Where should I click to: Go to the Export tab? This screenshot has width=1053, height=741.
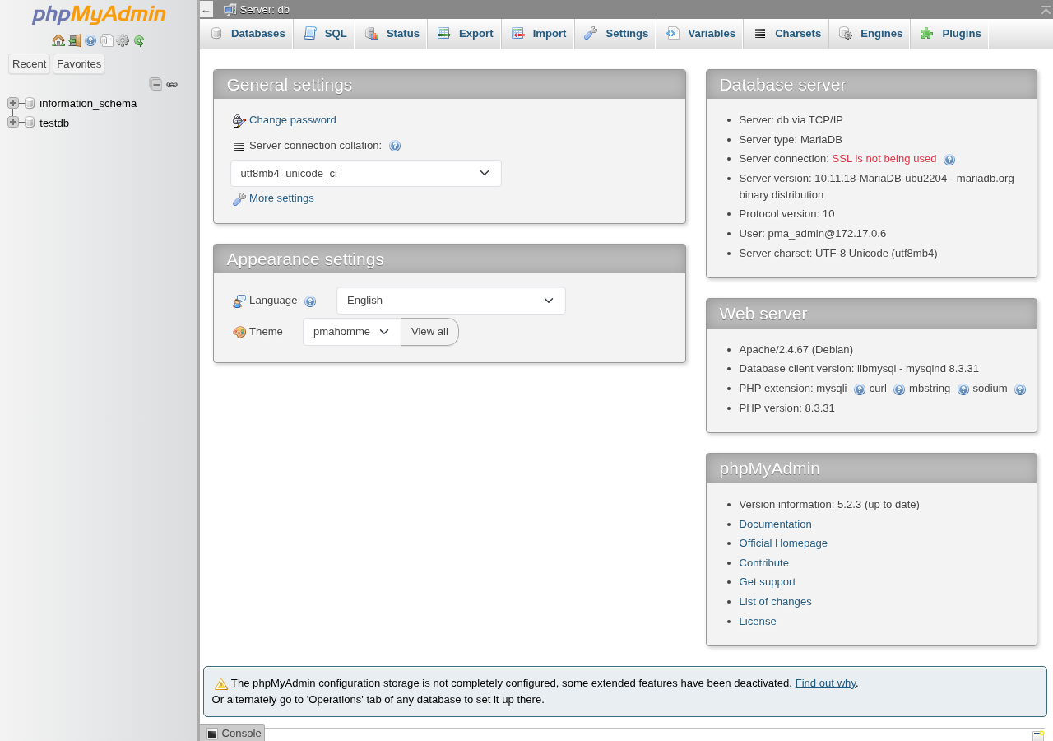point(465,34)
